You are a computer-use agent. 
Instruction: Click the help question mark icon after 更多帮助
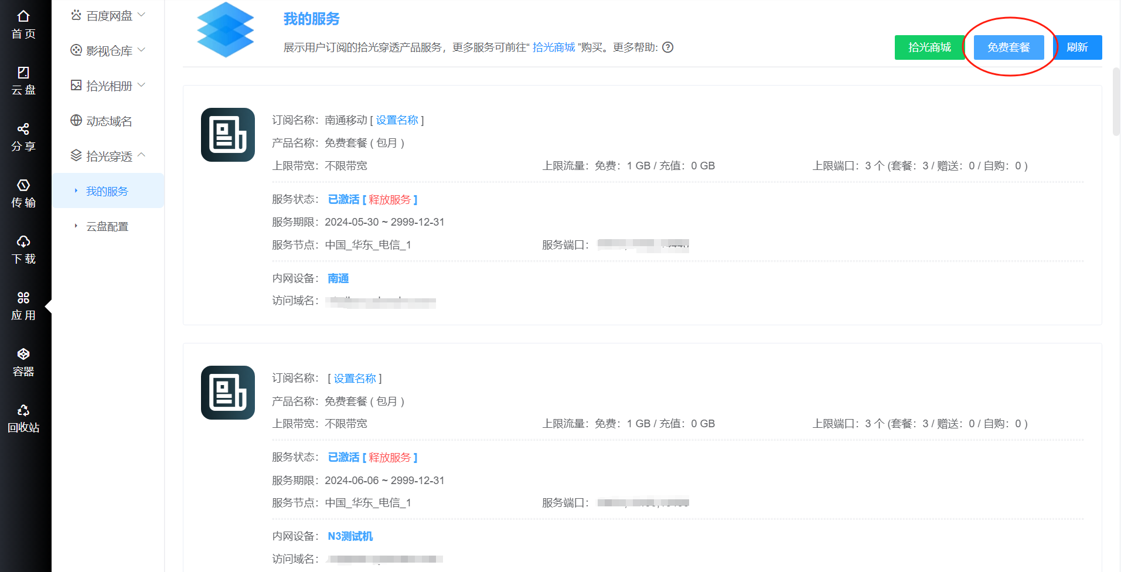tap(667, 47)
